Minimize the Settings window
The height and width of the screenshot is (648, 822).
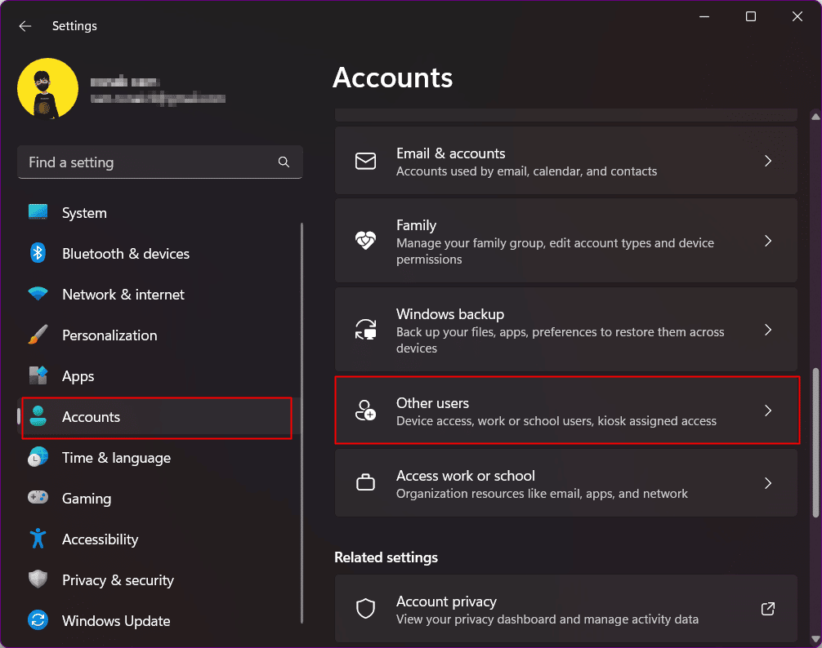[x=704, y=17]
